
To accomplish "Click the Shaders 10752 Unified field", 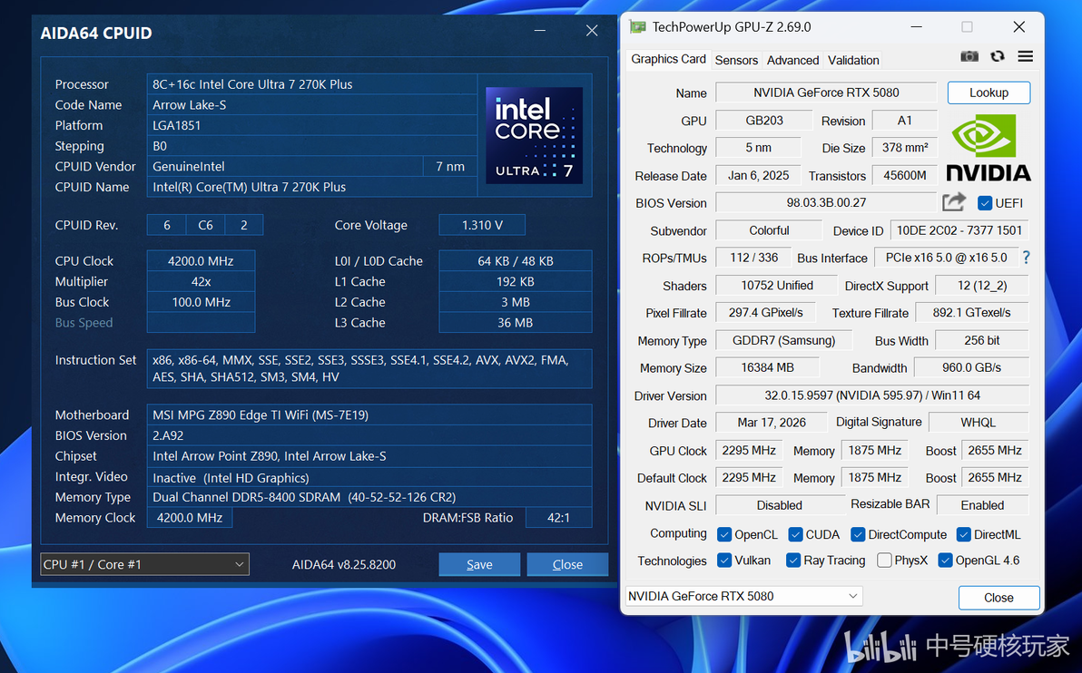I will 777,286.
